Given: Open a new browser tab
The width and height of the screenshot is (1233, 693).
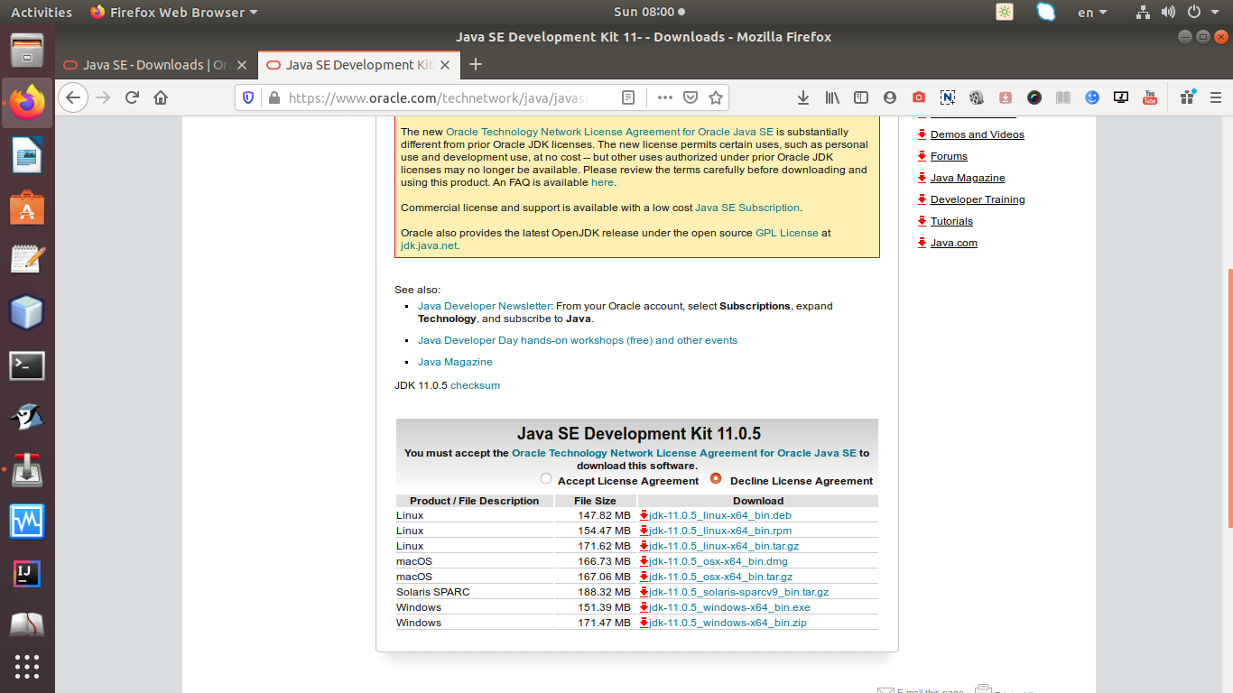Looking at the screenshot, I should pos(477,65).
